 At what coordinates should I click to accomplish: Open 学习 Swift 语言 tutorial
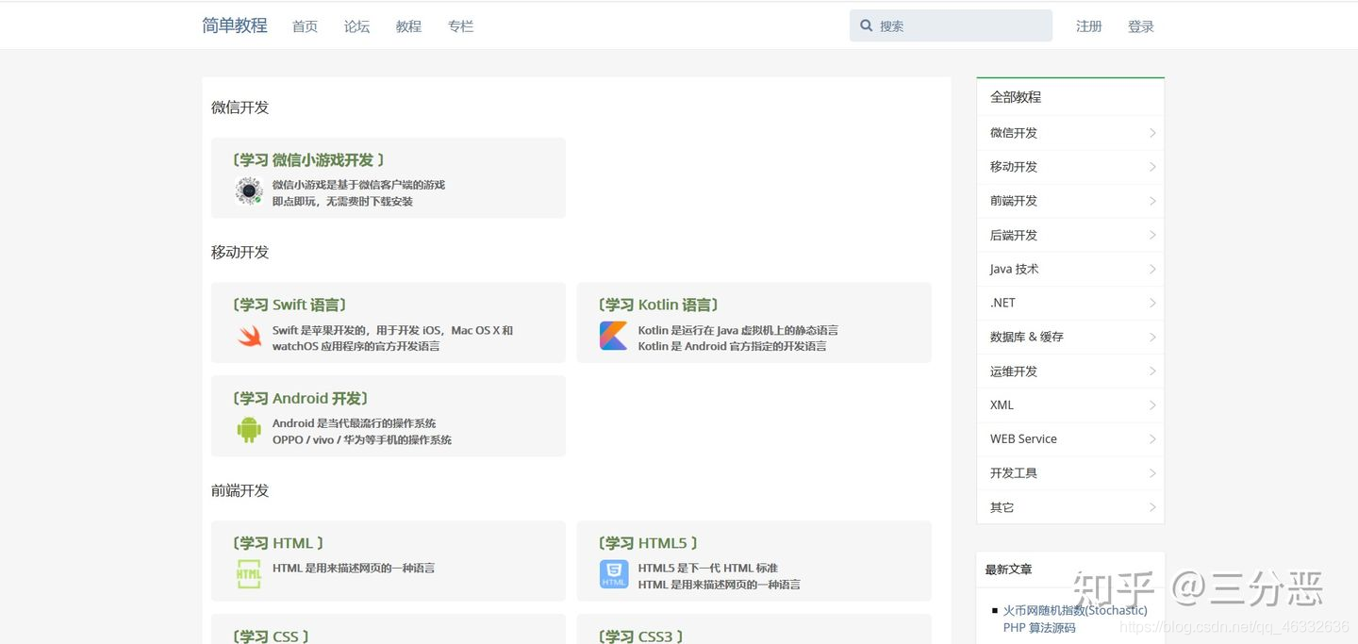290,305
